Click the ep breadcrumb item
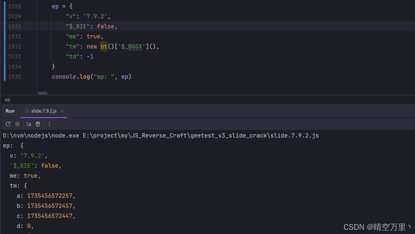Image resolution: width=415 pixels, height=234 pixels. click(7, 100)
